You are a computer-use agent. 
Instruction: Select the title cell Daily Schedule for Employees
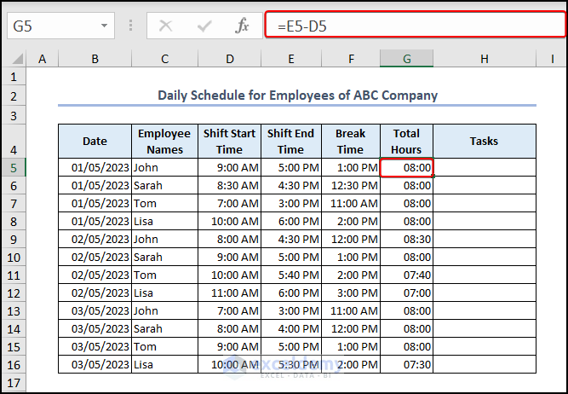point(297,96)
